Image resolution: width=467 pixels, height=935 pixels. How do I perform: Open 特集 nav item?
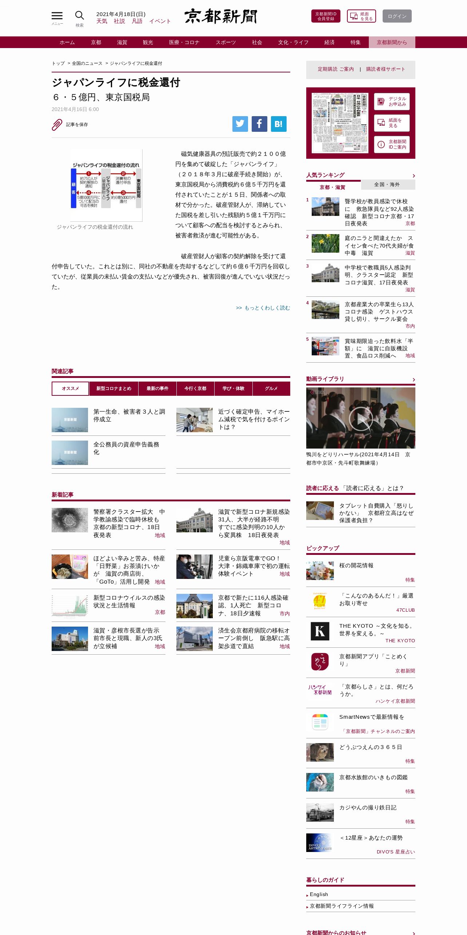coord(356,42)
